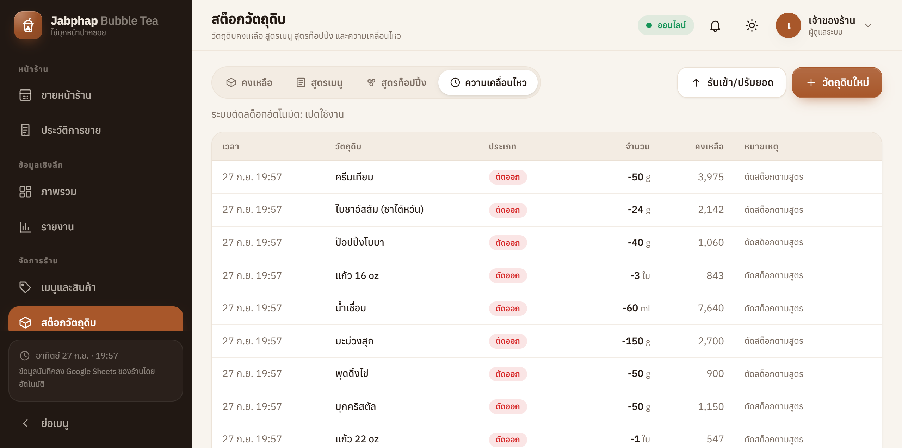Image resolution: width=902 pixels, height=448 pixels.
Task: Click the วัตถุดิบ column header
Action: 348,147
